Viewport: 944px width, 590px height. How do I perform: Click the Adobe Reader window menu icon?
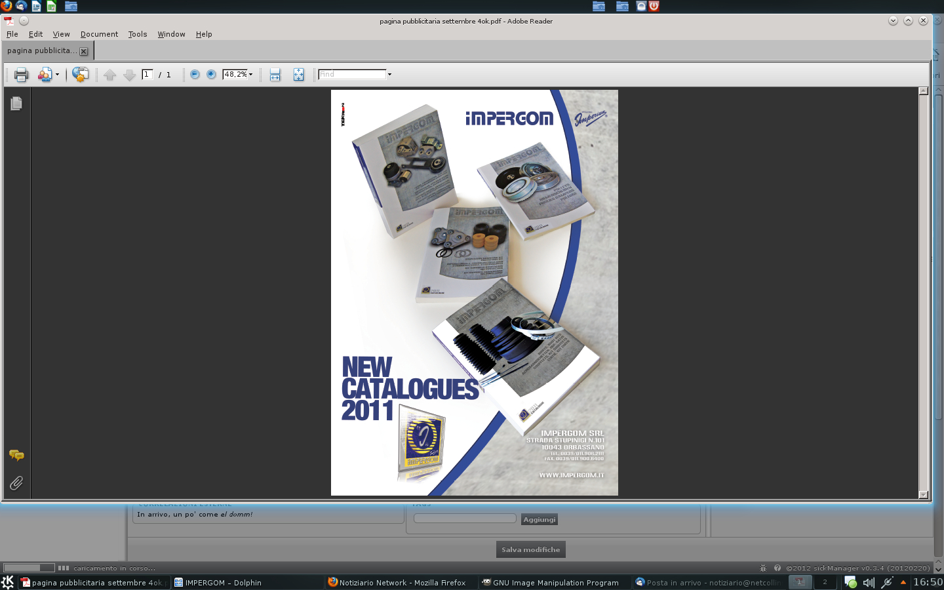pos(9,21)
